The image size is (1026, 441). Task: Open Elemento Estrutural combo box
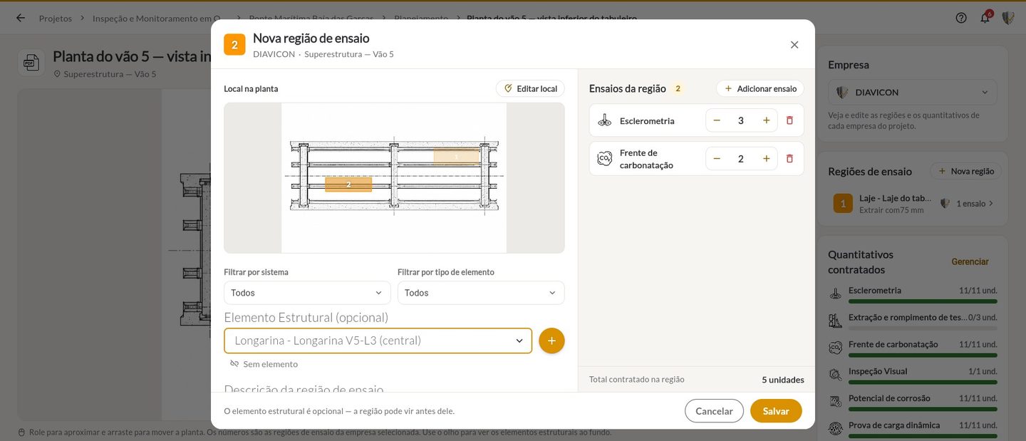tap(378, 341)
